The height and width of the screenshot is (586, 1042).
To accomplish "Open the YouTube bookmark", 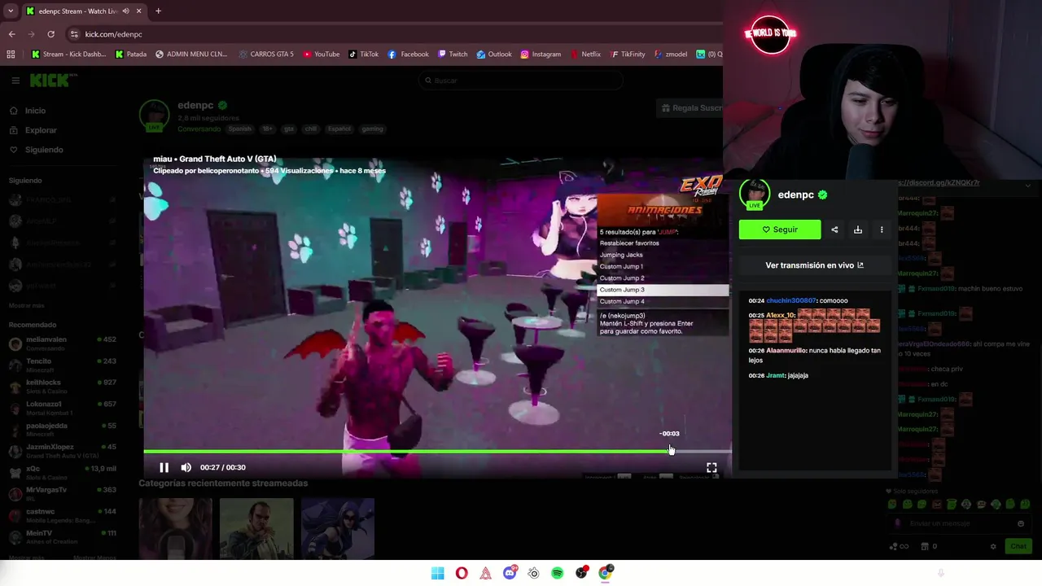I will pos(322,55).
